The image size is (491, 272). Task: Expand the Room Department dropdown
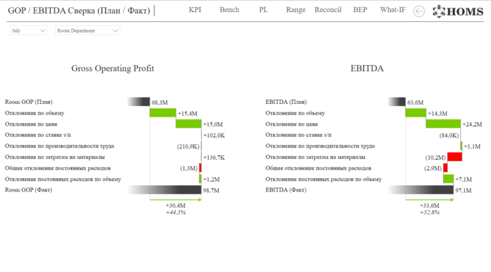click(x=87, y=30)
